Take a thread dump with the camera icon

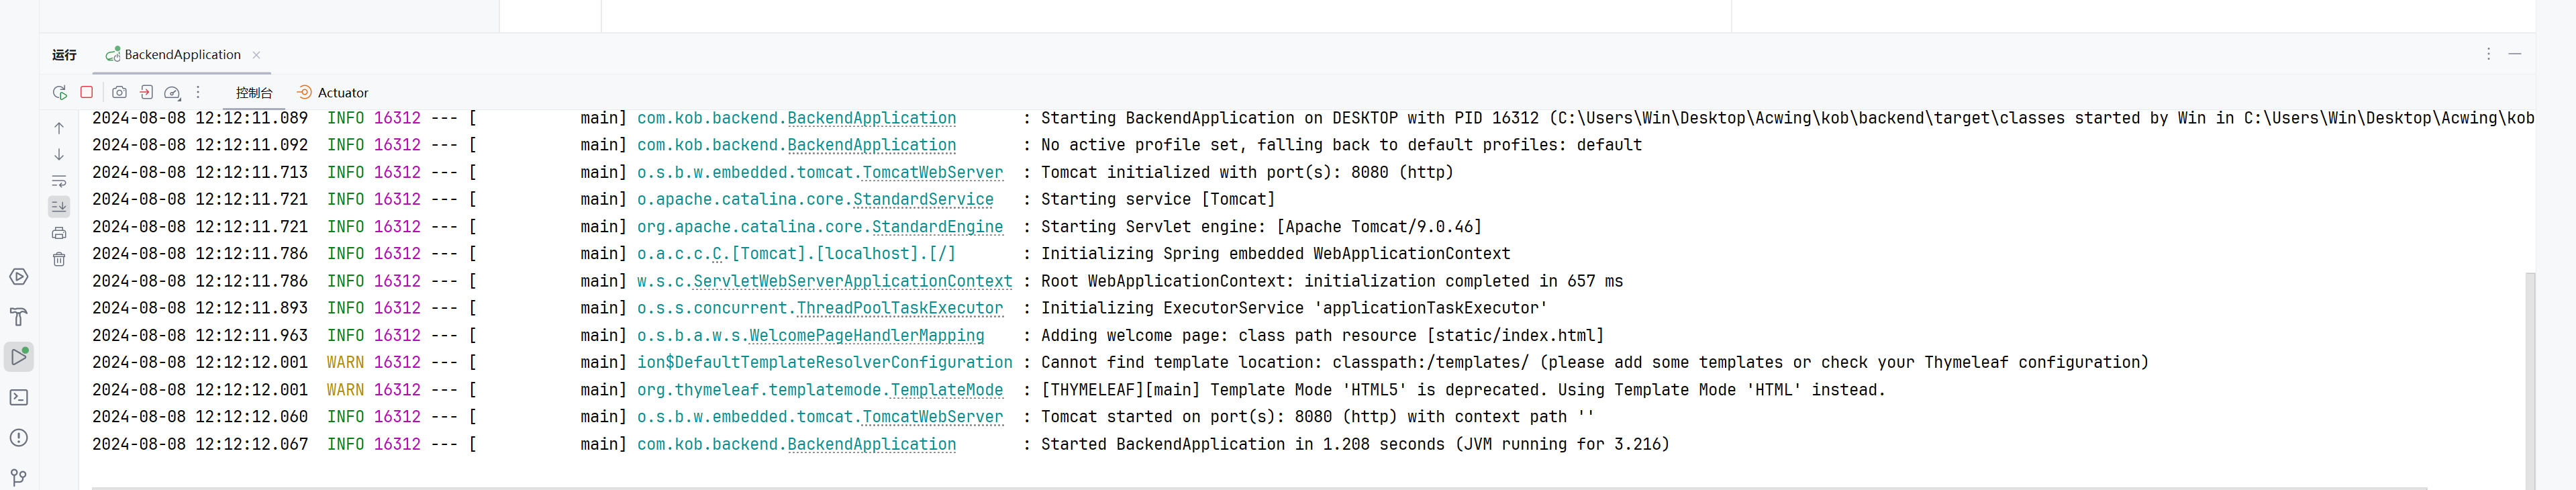pos(119,92)
